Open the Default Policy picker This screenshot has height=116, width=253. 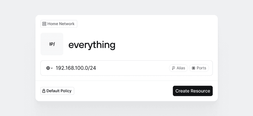[57, 91]
